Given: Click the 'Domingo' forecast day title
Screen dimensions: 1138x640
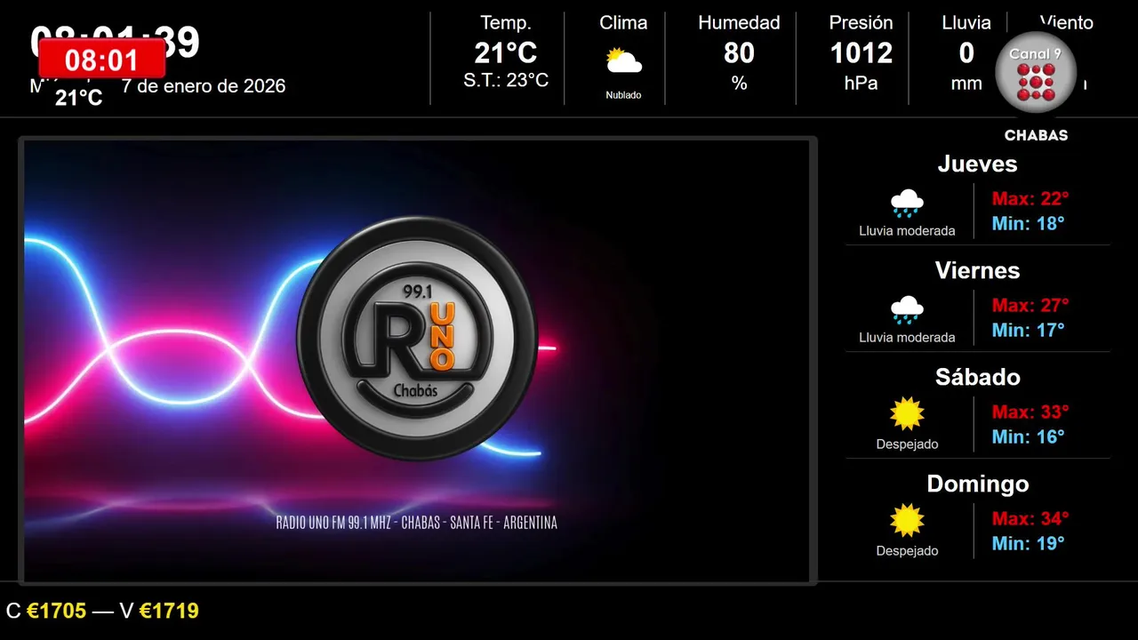Looking at the screenshot, I should [977, 484].
